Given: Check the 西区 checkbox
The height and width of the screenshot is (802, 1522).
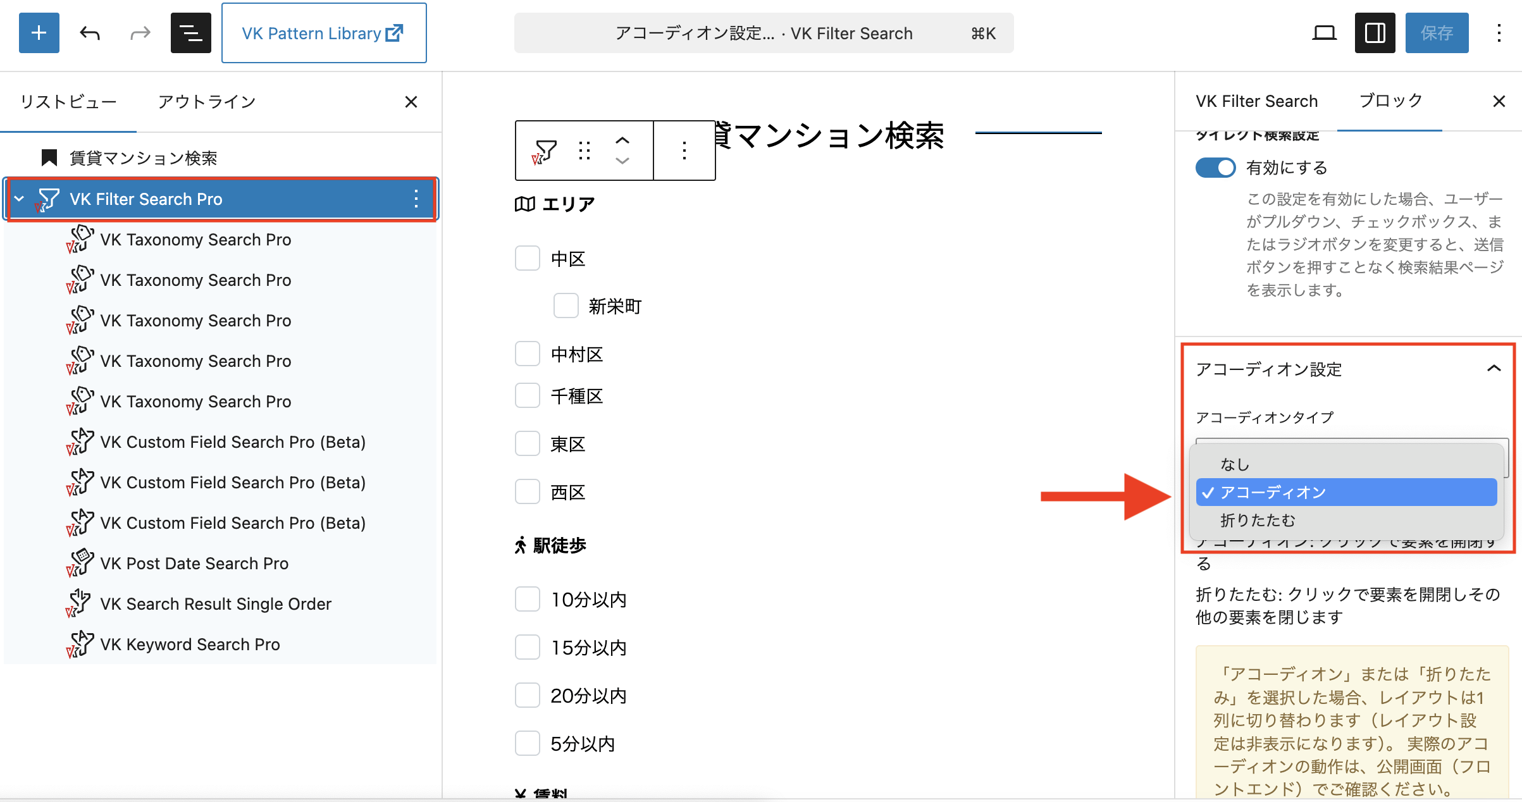Looking at the screenshot, I should click(x=528, y=492).
